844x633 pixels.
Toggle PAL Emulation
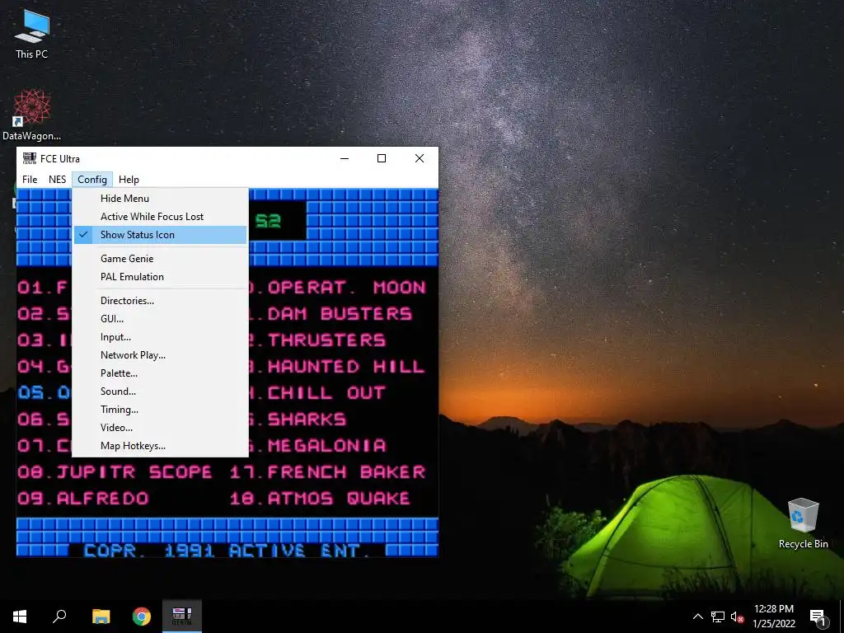[x=160, y=277]
